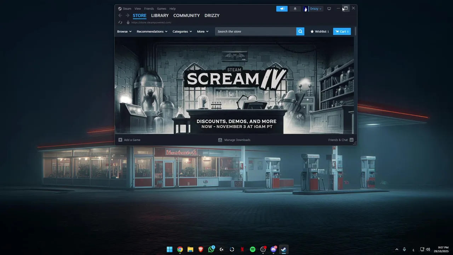
Task: Open the Friends menu
Action: (x=149, y=8)
